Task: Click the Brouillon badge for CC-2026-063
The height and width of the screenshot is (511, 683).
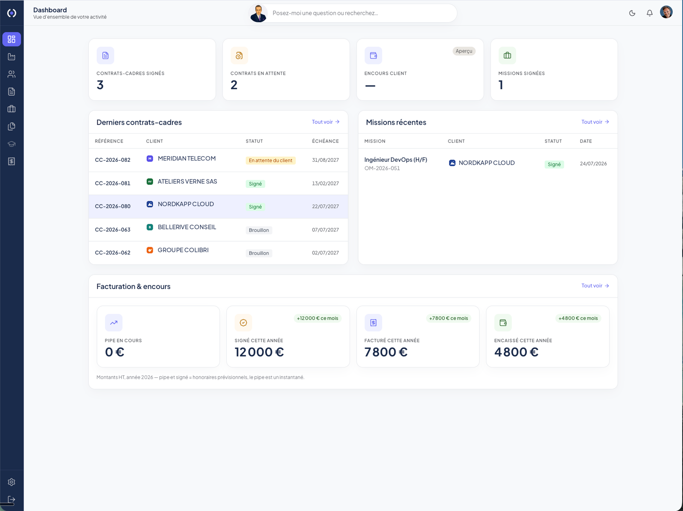Action: pos(259,230)
